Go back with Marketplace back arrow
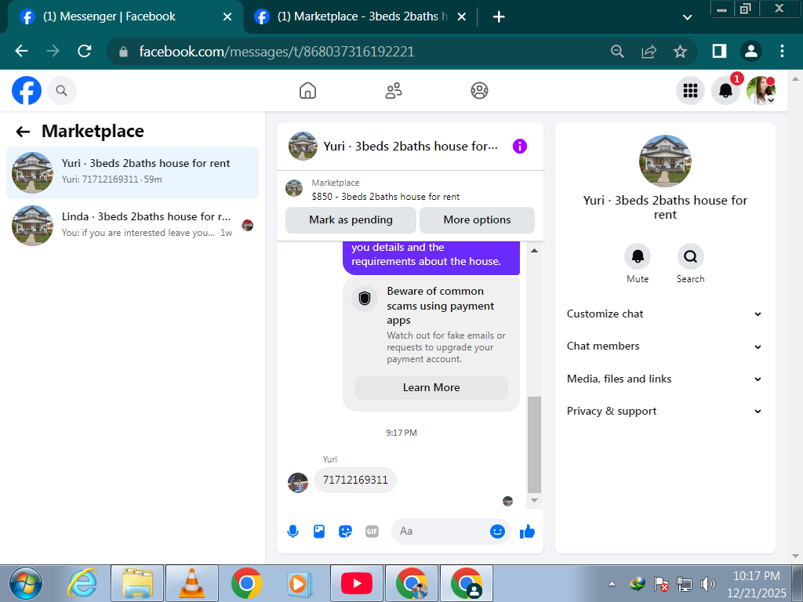 click(23, 132)
